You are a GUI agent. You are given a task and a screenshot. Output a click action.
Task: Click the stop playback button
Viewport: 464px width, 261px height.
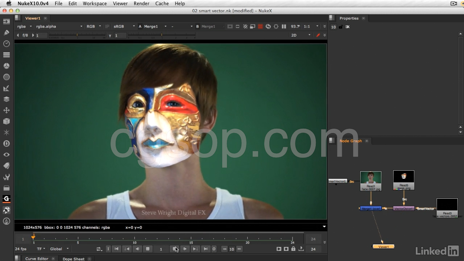click(x=148, y=249)
